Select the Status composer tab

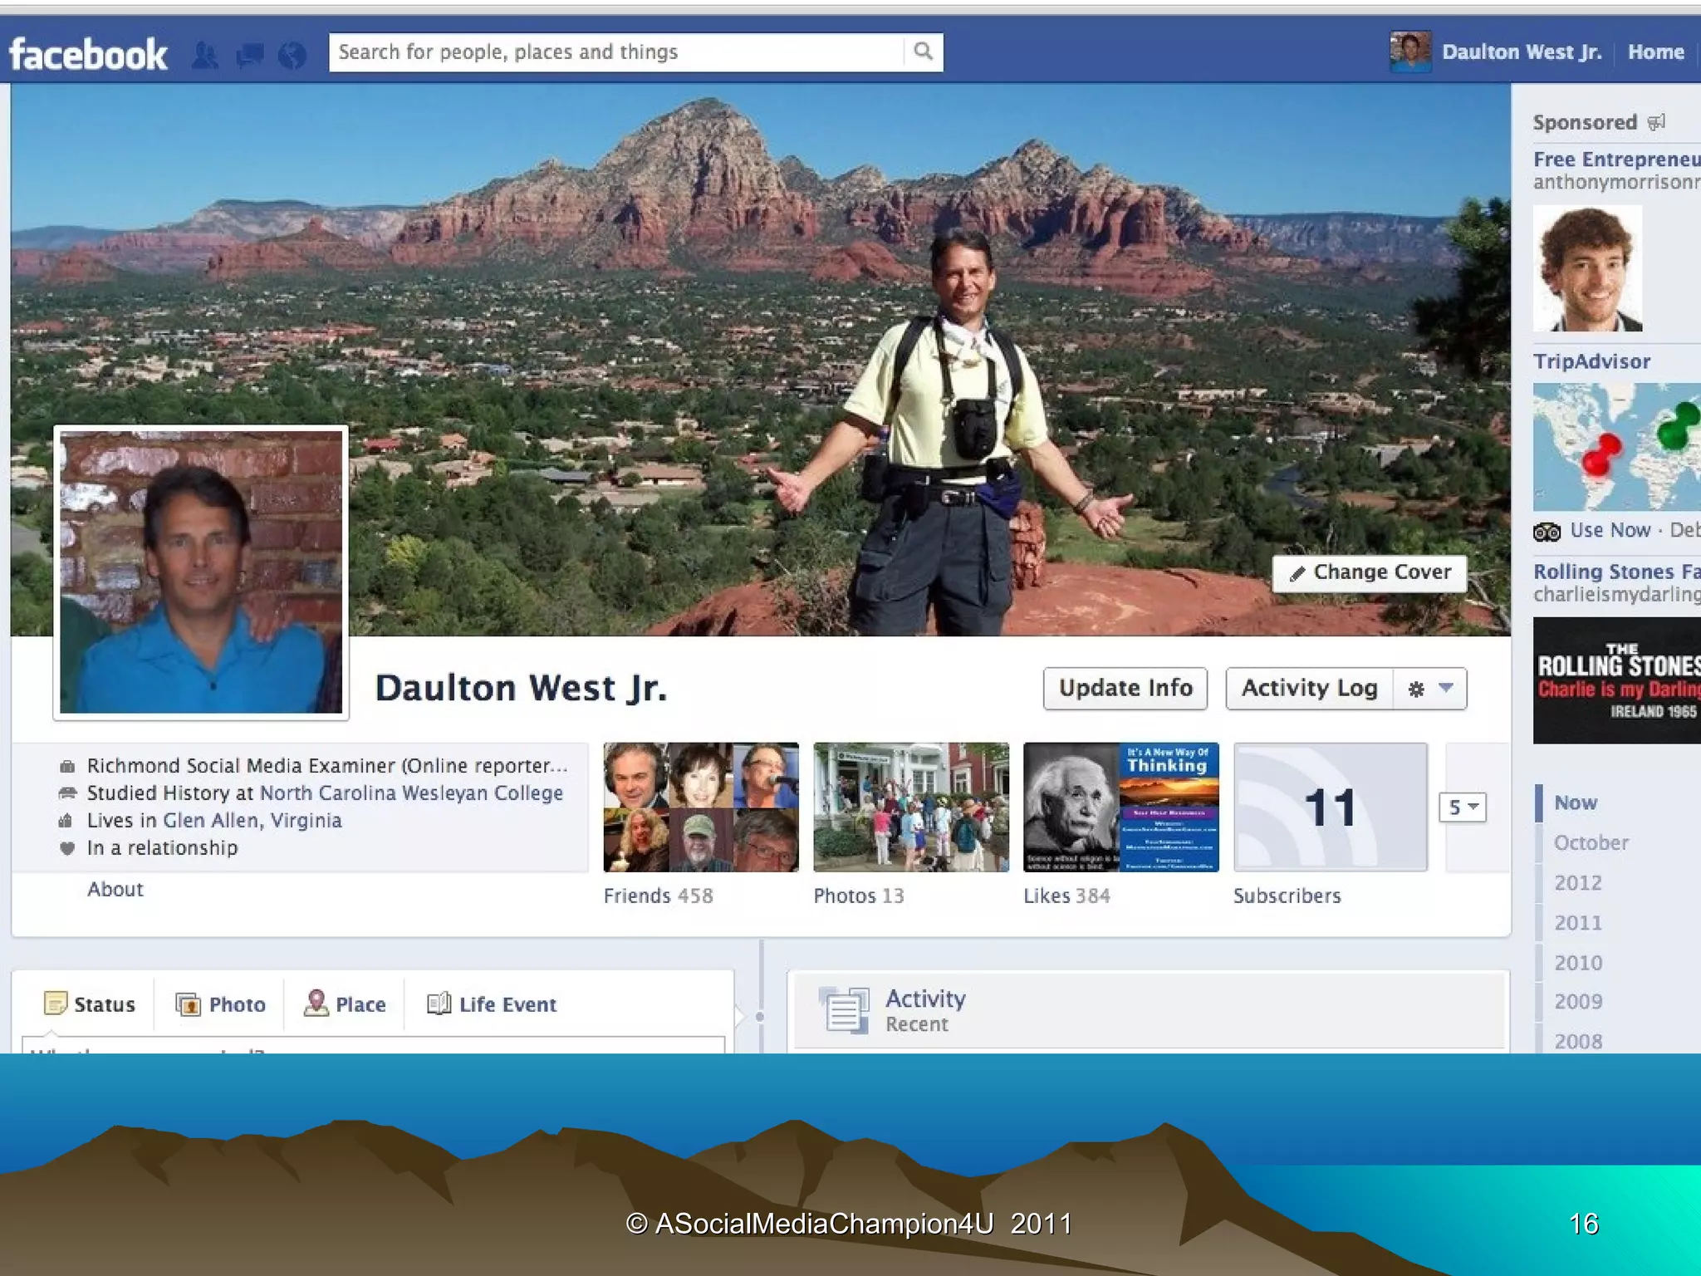coord(90,1004)
